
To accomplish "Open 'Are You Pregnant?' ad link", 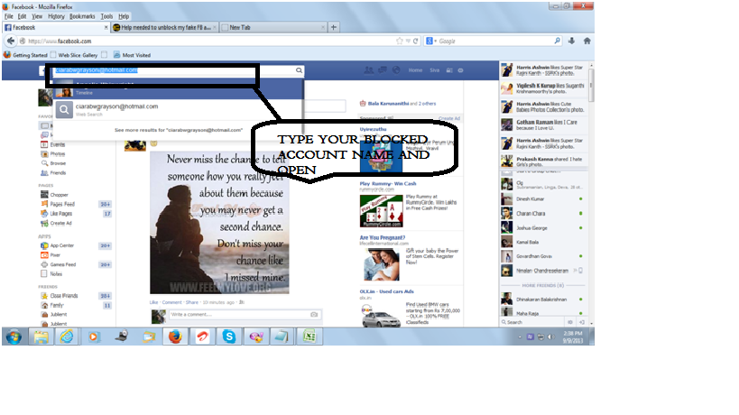I will coord(383,238).
